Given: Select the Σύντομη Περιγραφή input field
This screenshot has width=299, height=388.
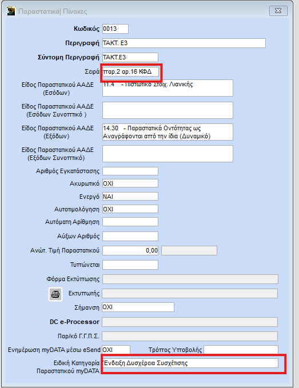Looking at the screenshot, I should (x=130, y=57).
